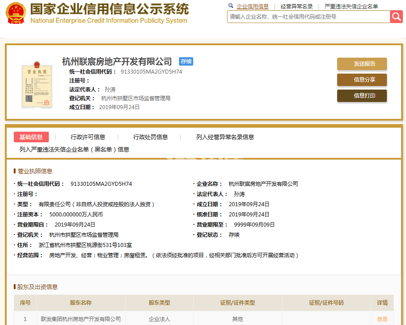Click the 股东类型 column header

[x=159, y=302]
